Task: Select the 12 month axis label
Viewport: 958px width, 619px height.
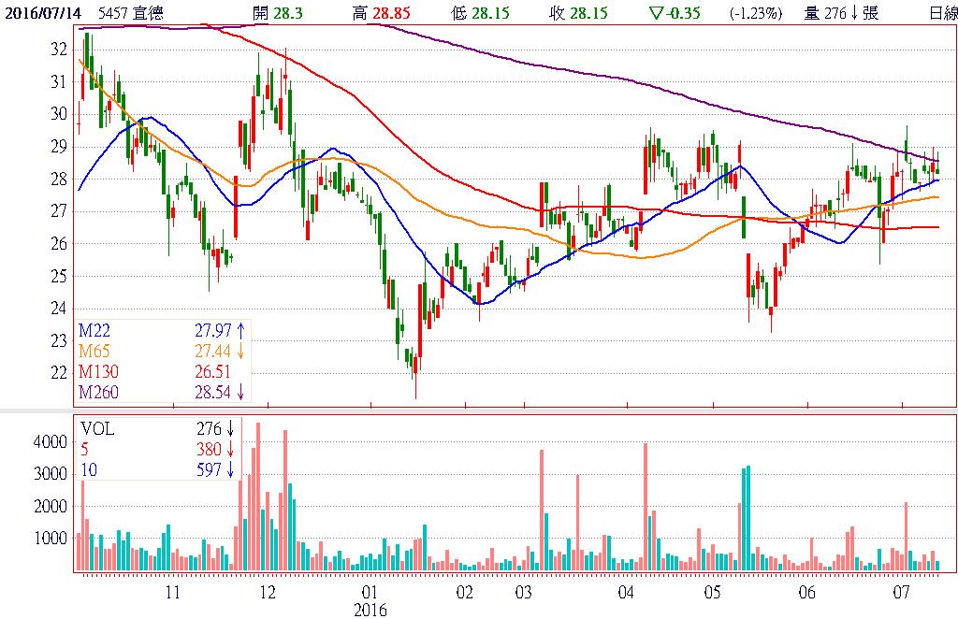Action: click(x=268, y=592)
